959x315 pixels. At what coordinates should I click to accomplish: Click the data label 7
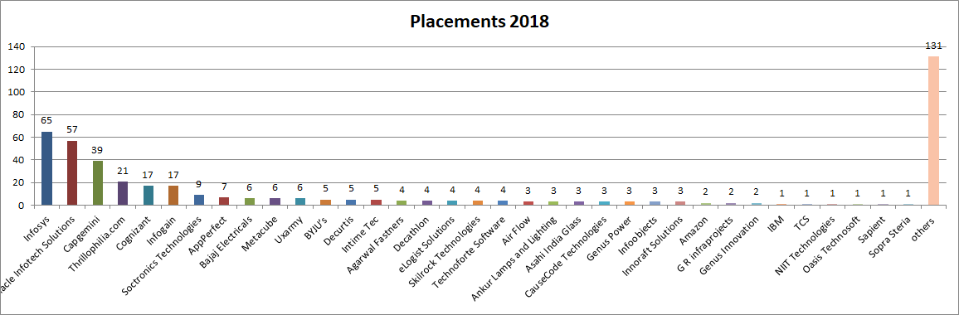(225, 187)
